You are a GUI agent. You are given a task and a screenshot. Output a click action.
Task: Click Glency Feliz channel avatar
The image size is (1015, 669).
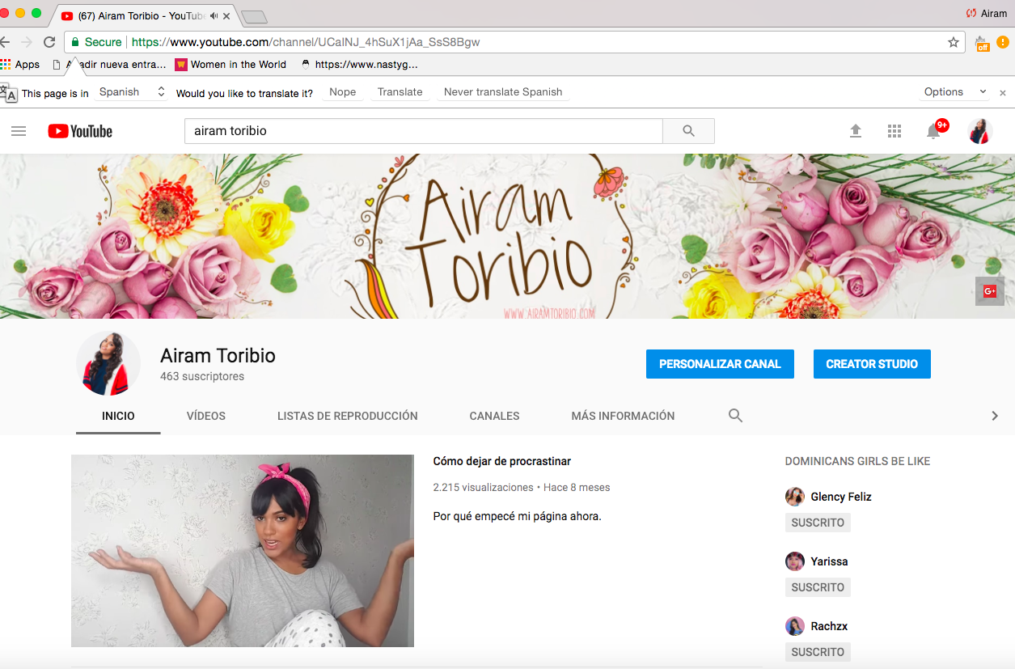(795, 497)
